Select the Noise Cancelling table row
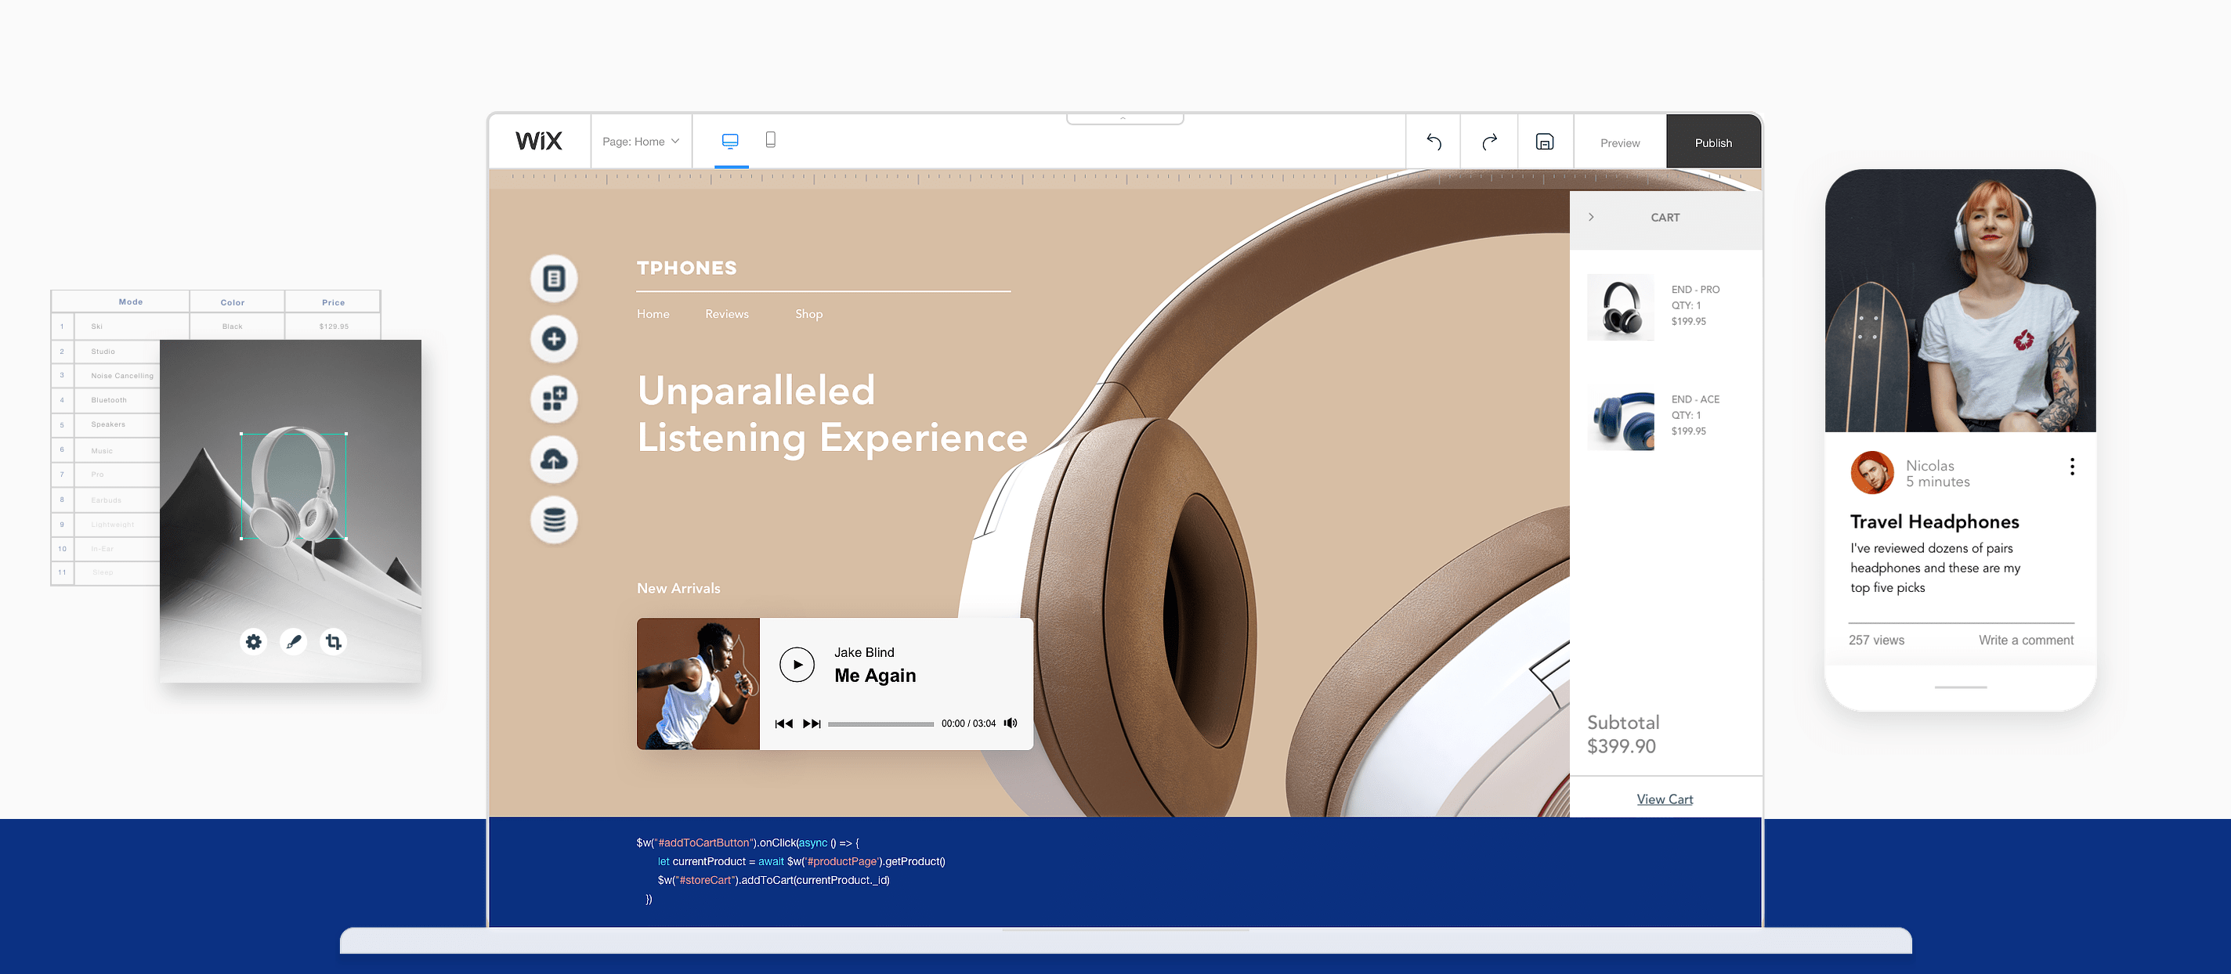This screenshot has height=974, width=2231. coord(106,376)
